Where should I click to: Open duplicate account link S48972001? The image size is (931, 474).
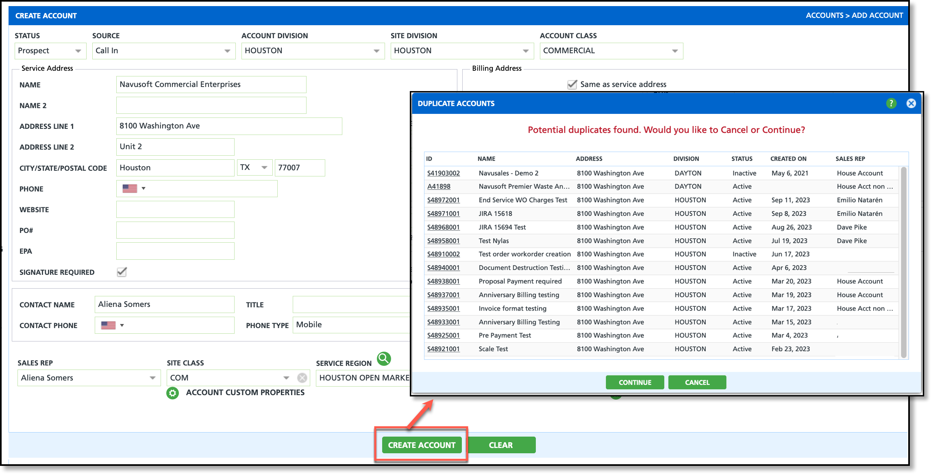(443, 200)
